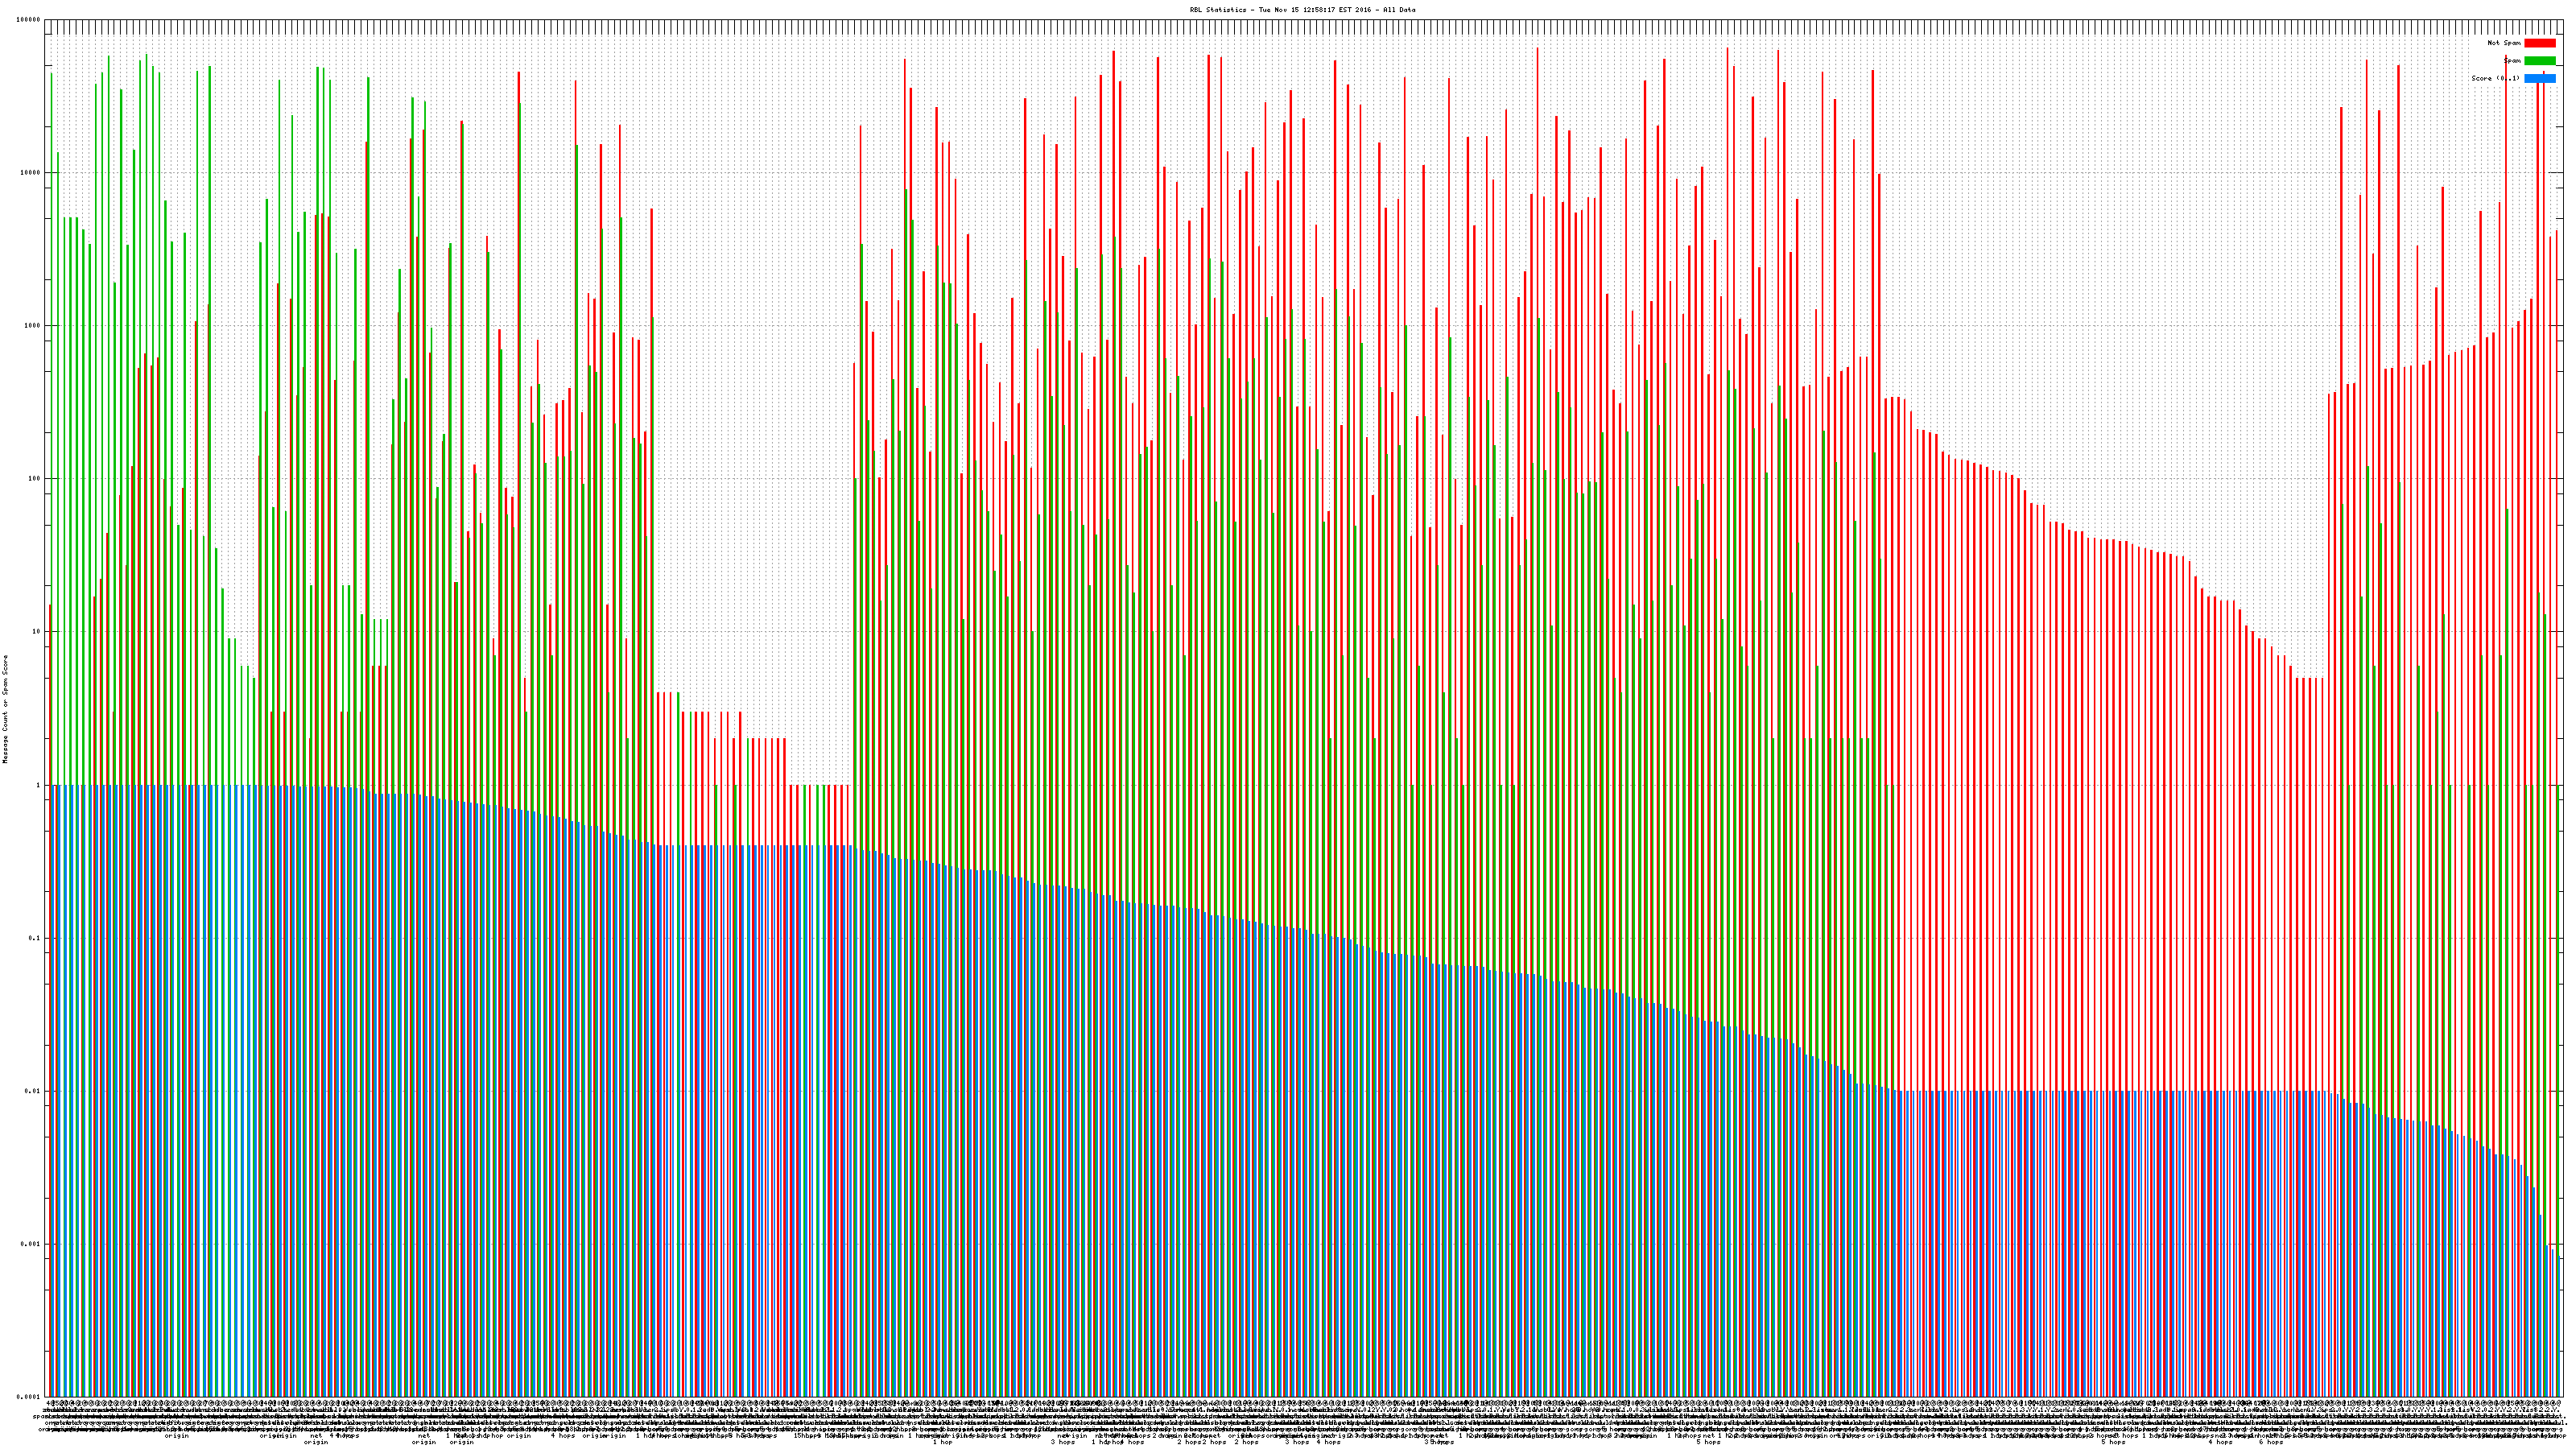Select the 'Score (0..1)' legend label
This screenshot has width=2576, height=1449.
point(2495,78)
